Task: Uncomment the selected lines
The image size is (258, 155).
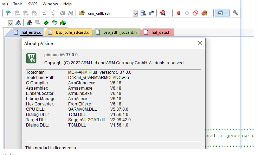Action: point(71,13)
